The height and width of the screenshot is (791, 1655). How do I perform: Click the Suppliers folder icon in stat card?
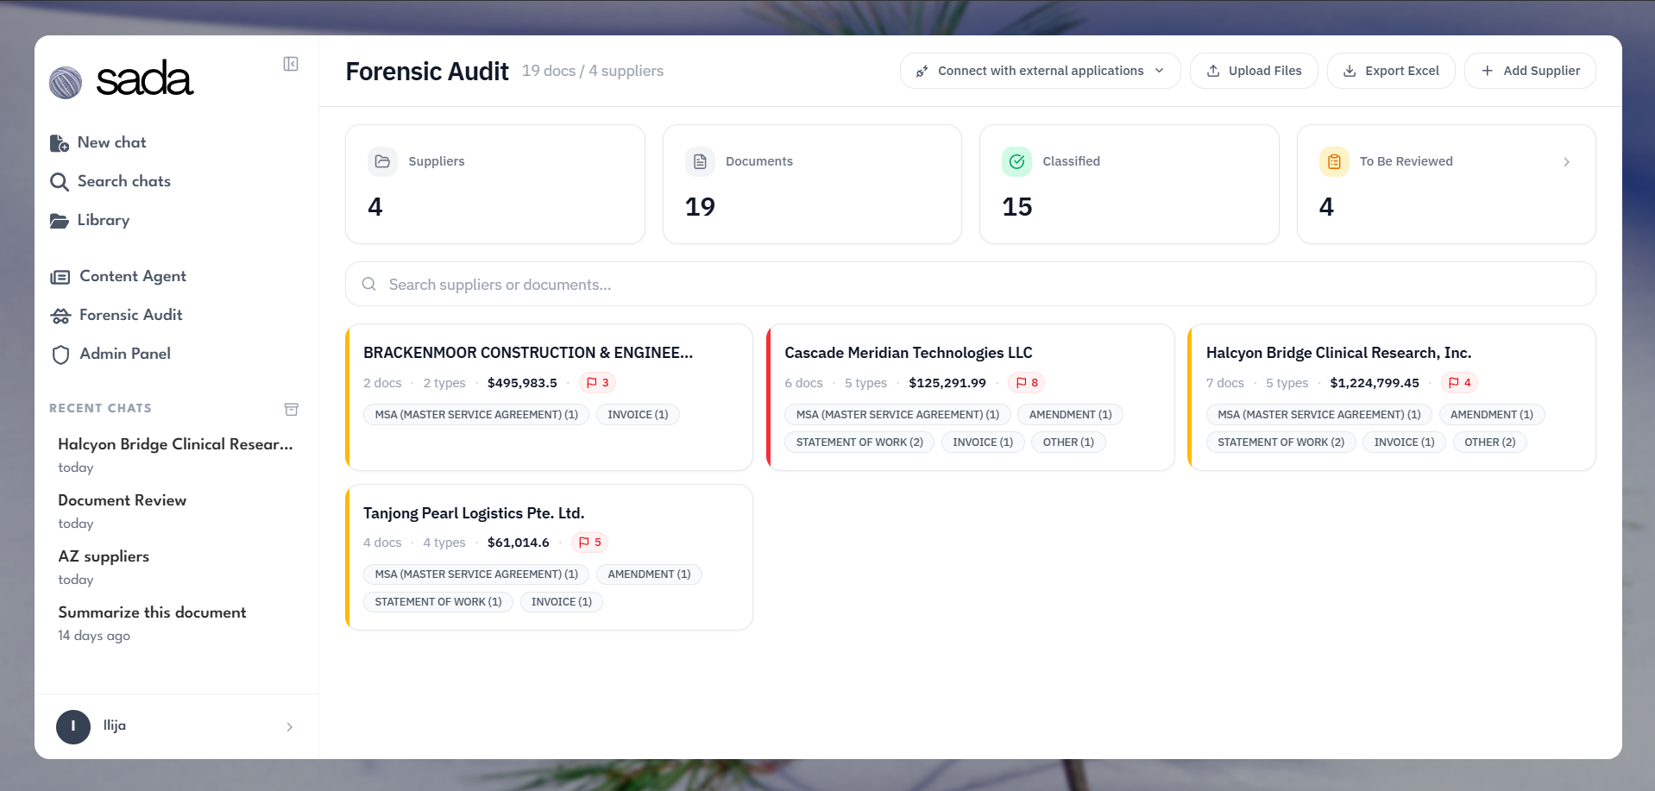382,161
